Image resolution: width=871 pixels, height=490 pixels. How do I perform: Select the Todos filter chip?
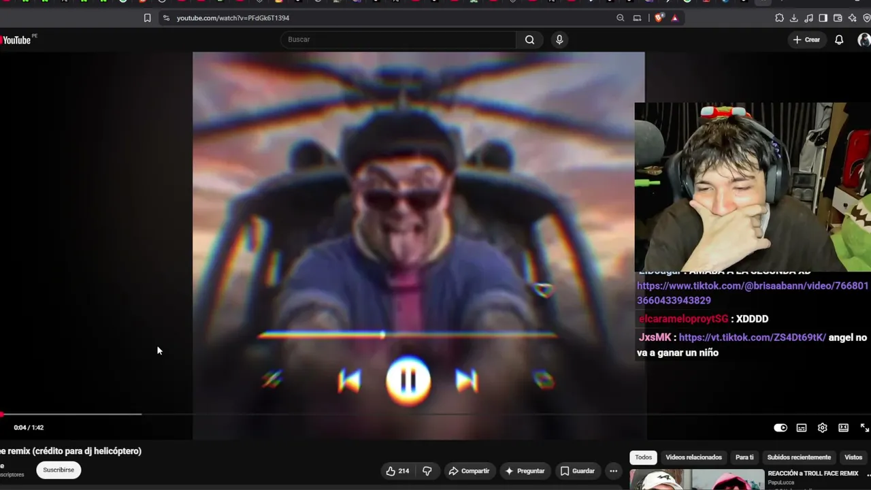pos(643,457)
